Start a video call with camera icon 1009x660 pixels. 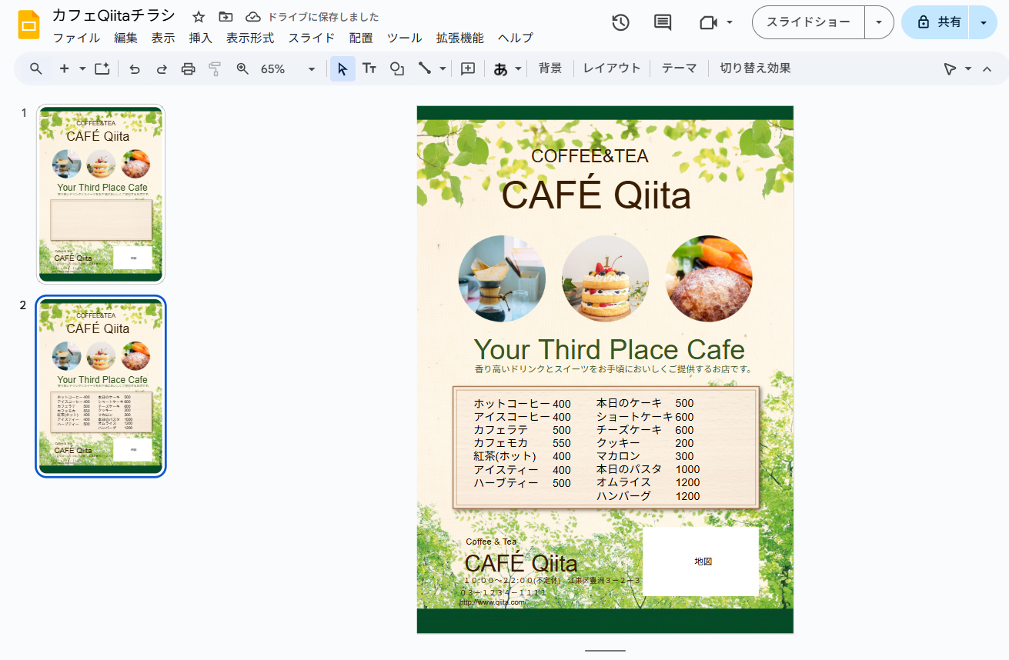click(708, 22)
